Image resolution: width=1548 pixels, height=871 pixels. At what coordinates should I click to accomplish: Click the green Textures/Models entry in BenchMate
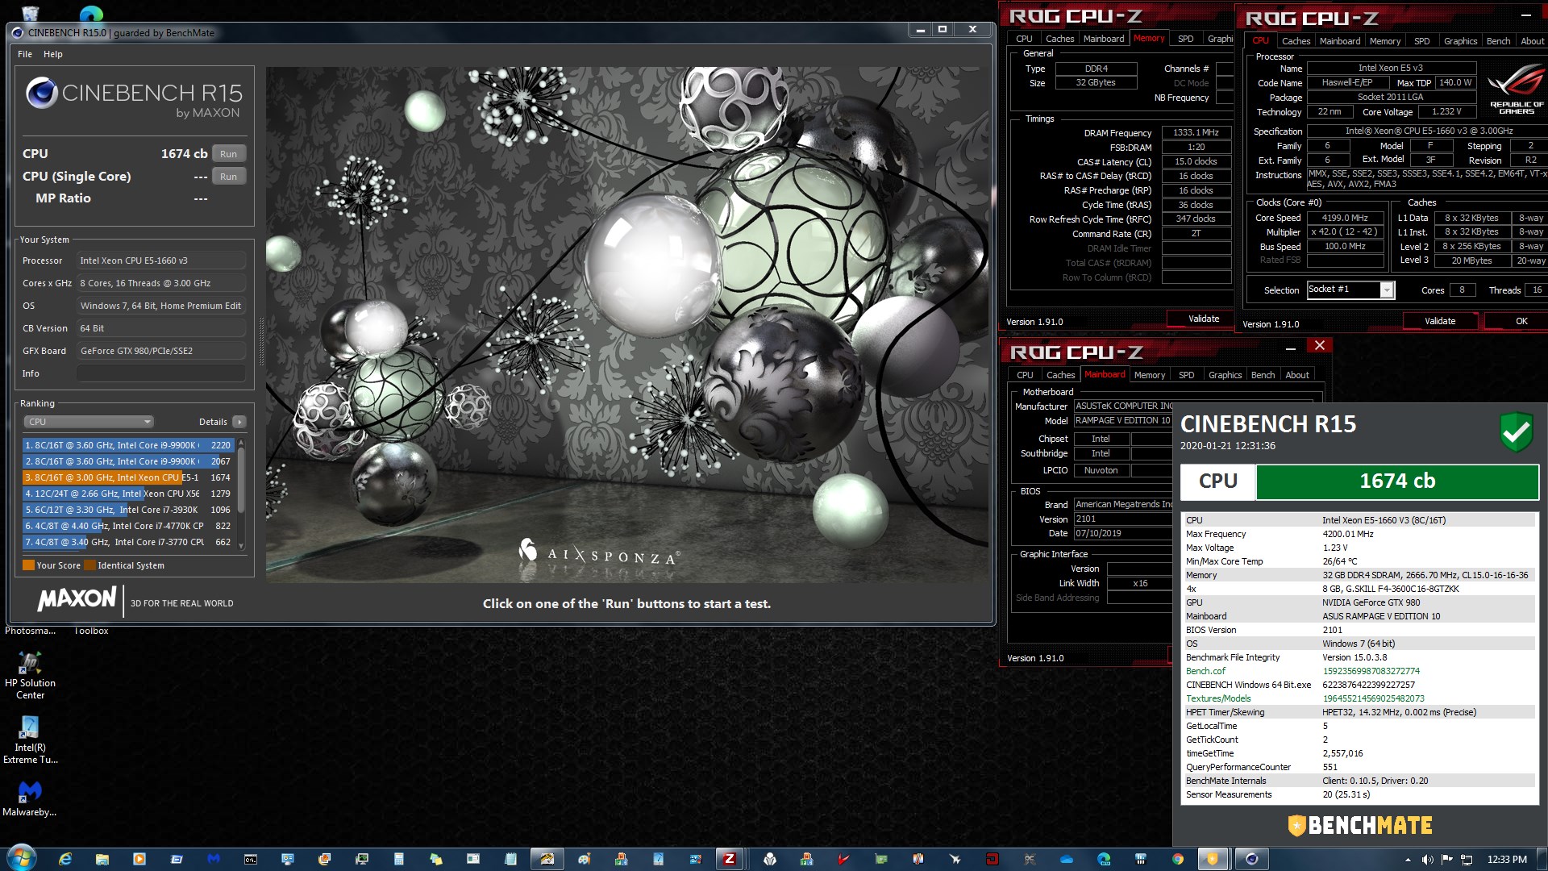coord(1218,698)
